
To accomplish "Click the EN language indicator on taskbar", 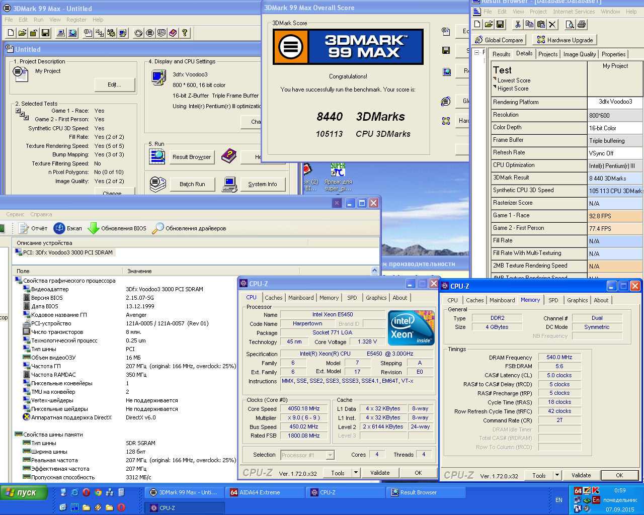I will 559,500.
